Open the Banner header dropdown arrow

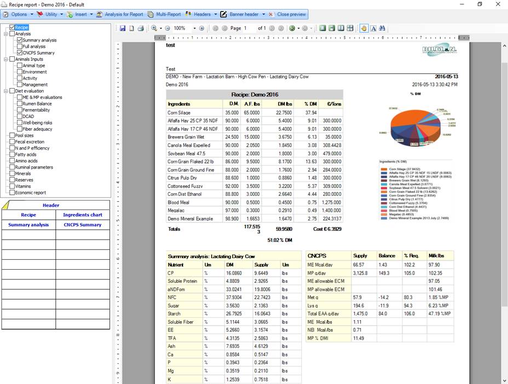tap(263, 14)
